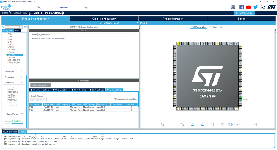Open the Window menu

click(x=64, y=7)
